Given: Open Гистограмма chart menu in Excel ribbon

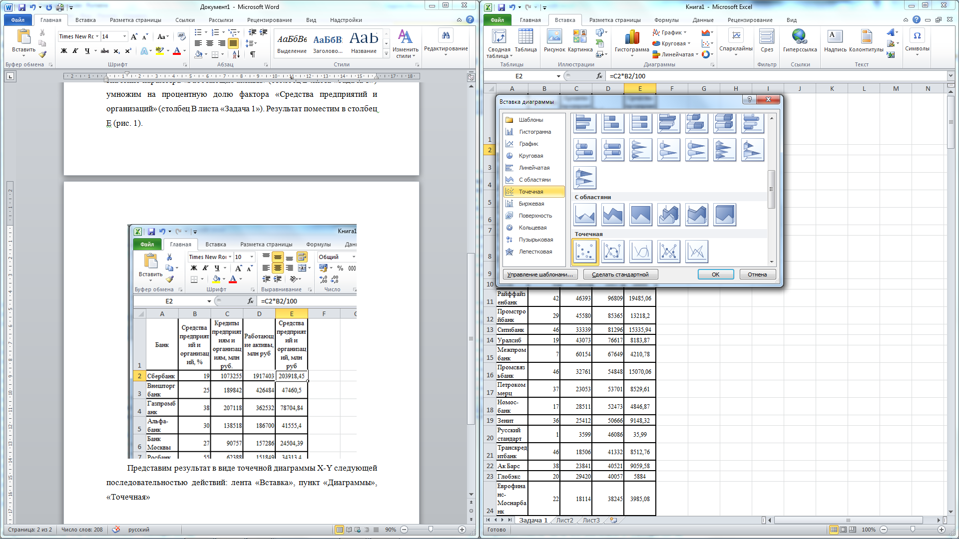Looking at the screenshot, I should (632, 42).
